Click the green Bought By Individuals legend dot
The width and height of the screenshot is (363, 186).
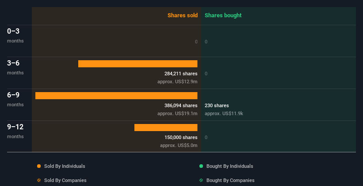click(x=201, y=166)
